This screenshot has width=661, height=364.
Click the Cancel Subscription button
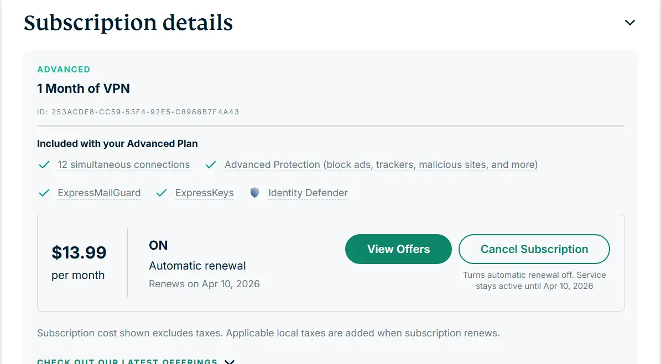(534, 249)
